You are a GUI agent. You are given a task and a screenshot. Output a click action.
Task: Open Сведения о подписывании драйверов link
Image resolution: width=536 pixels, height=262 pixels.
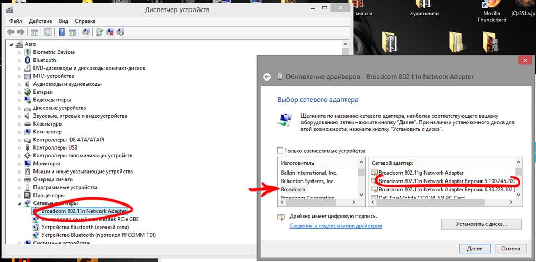[x=336, y=226]
